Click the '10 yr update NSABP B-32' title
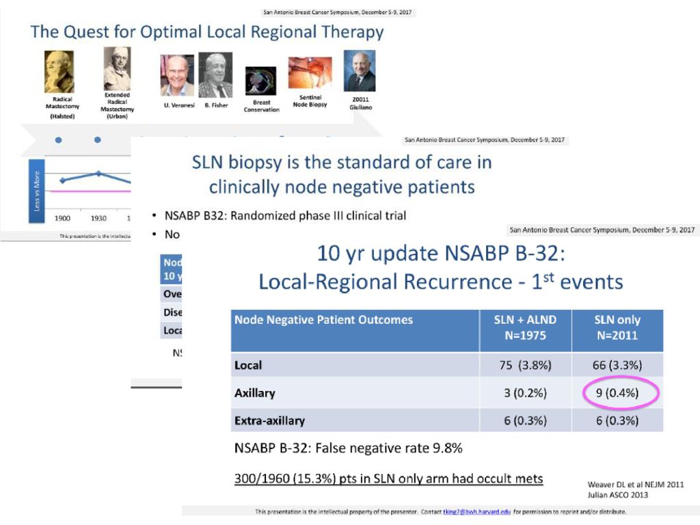The image size is (700, 525). point(441,254)
